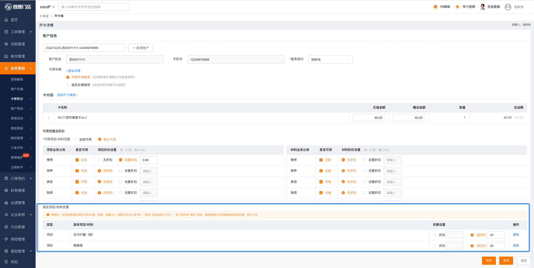Go to 卡单据 breadcrumb
The height and width of the screenshot is (268, 534).
point(44,16)
